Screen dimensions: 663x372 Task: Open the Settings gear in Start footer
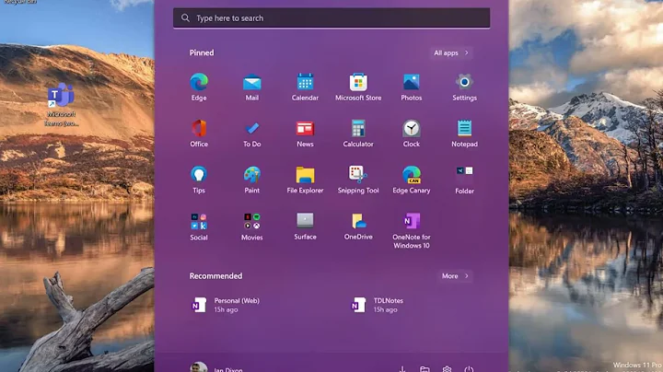447,369
